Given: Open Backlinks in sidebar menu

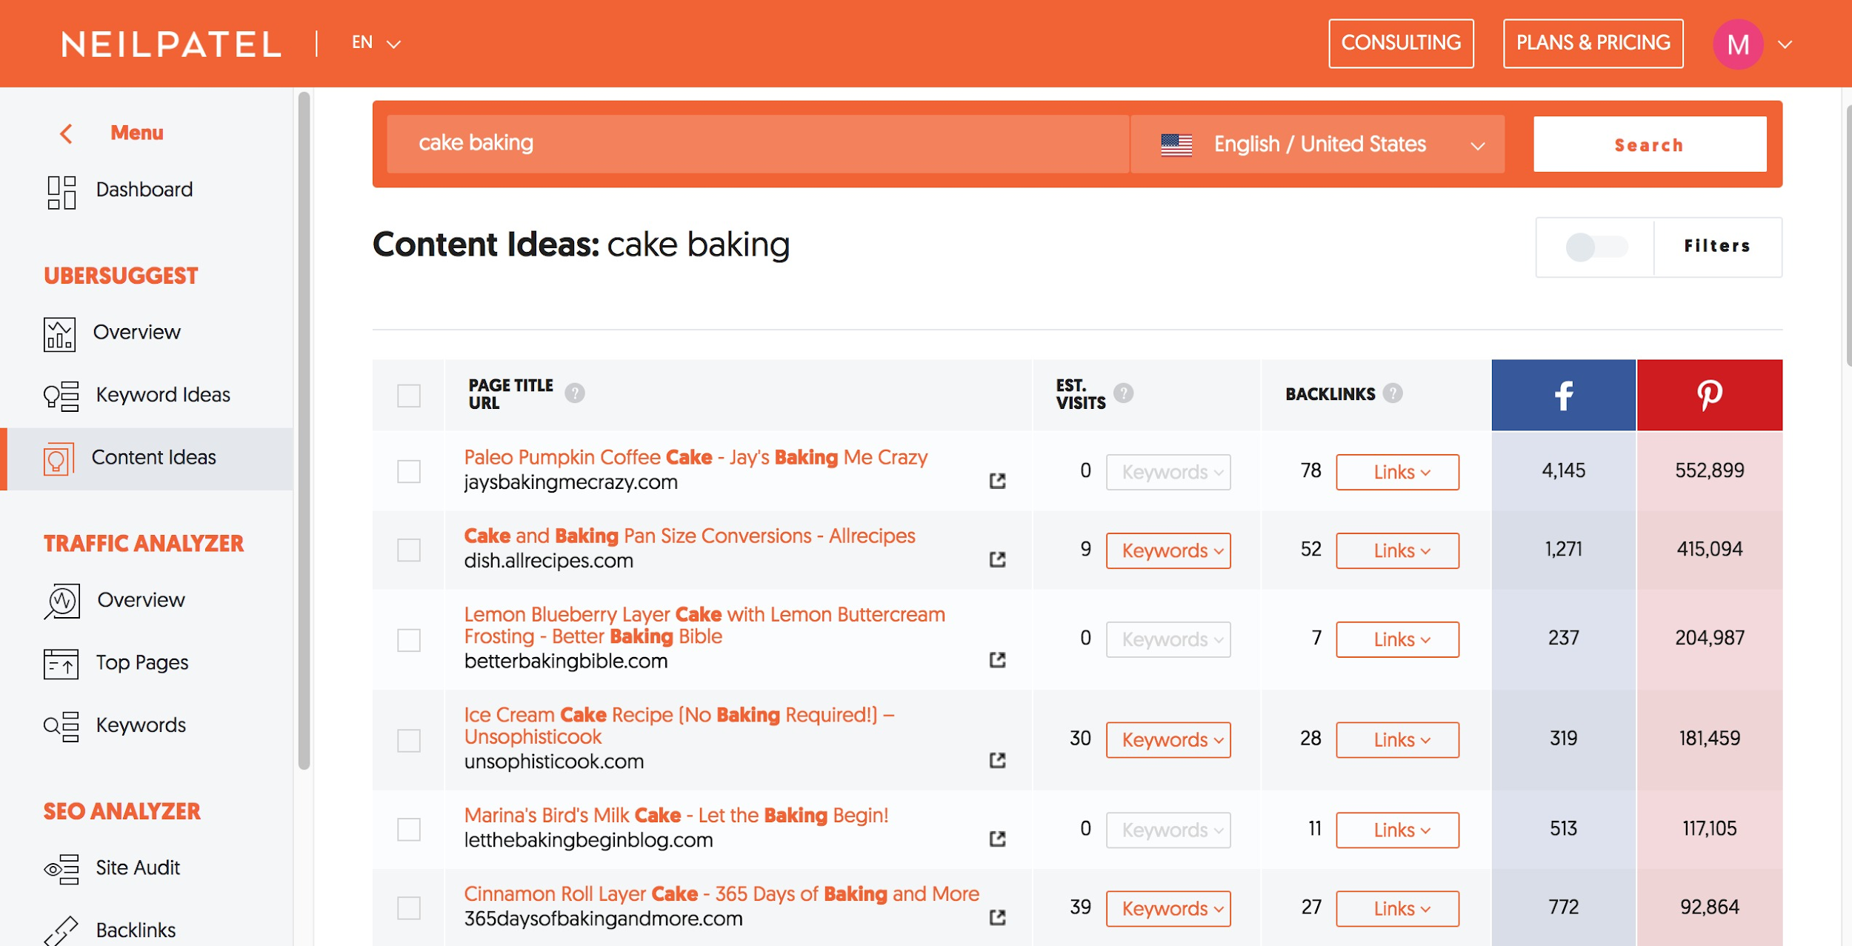Looking at the screenshot, I should click(x=136, y=930).
